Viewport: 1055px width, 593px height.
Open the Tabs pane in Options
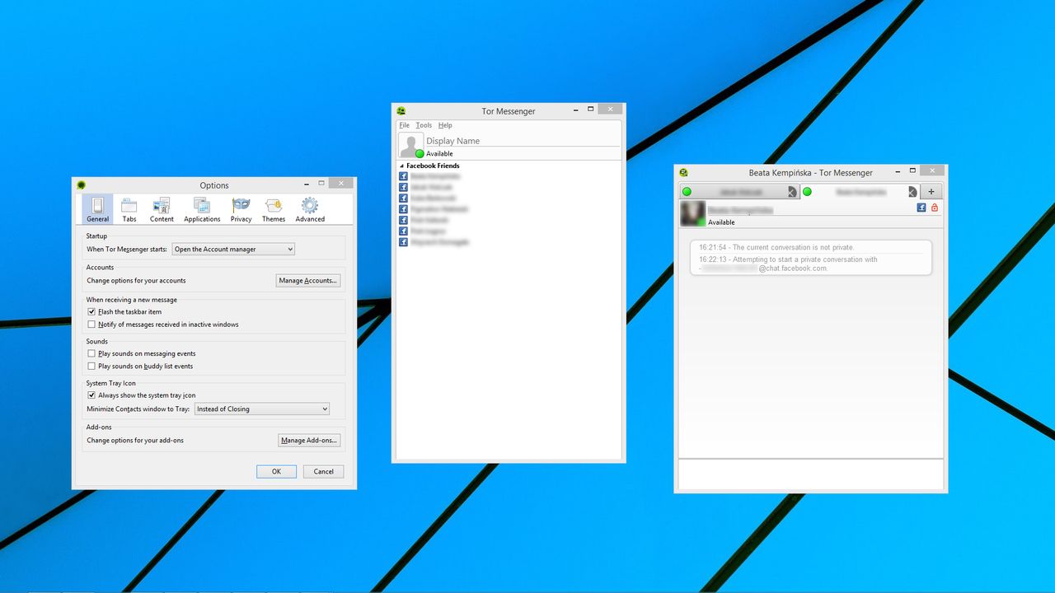129,209
